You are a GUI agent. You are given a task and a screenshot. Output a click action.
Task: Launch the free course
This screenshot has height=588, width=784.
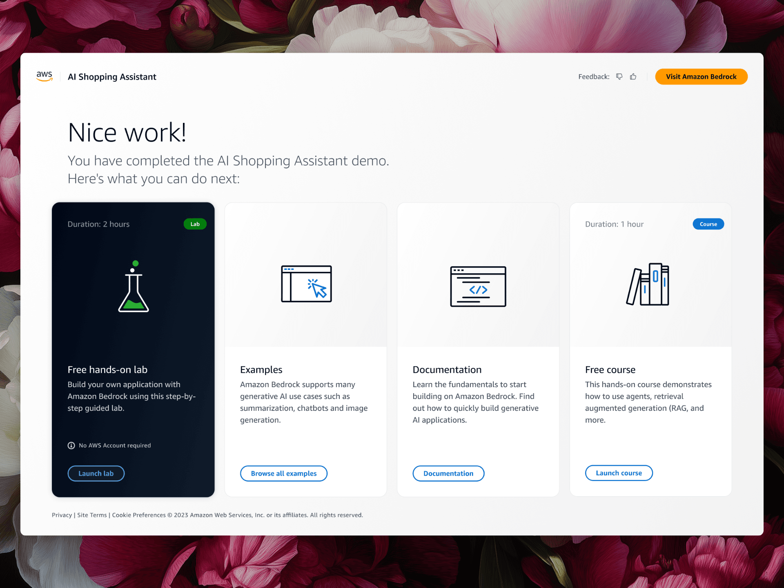point(619,473)
